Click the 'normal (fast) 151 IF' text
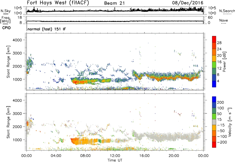Screen dimensions: 235x162 pos(47,29)
